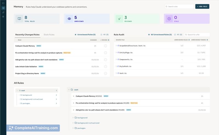Select All (8) in Recently Changed Rules
The width and height of the screenshot is (219, 135).
[x=101, y=35]
